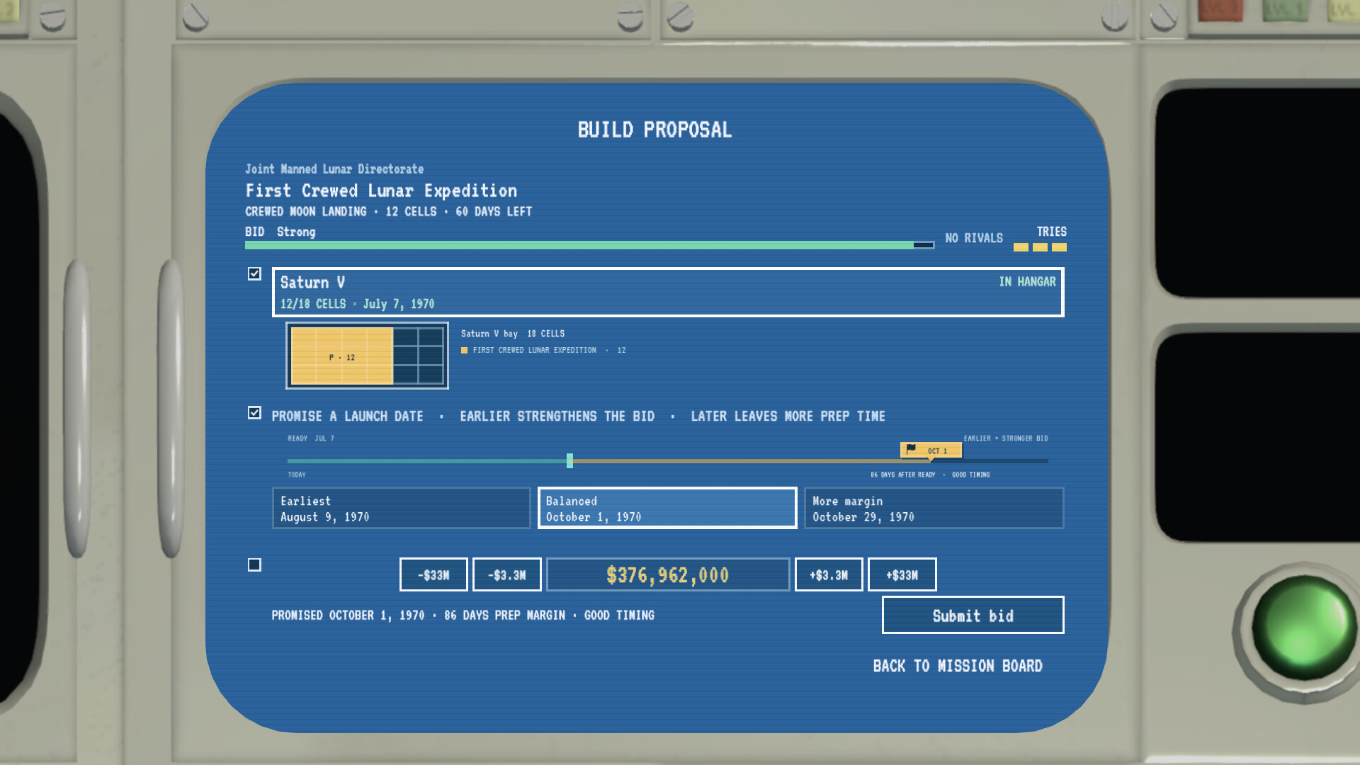This screenshot has height=765, width=1360.
Task: Go back to mission board
Action: [958, 666]
